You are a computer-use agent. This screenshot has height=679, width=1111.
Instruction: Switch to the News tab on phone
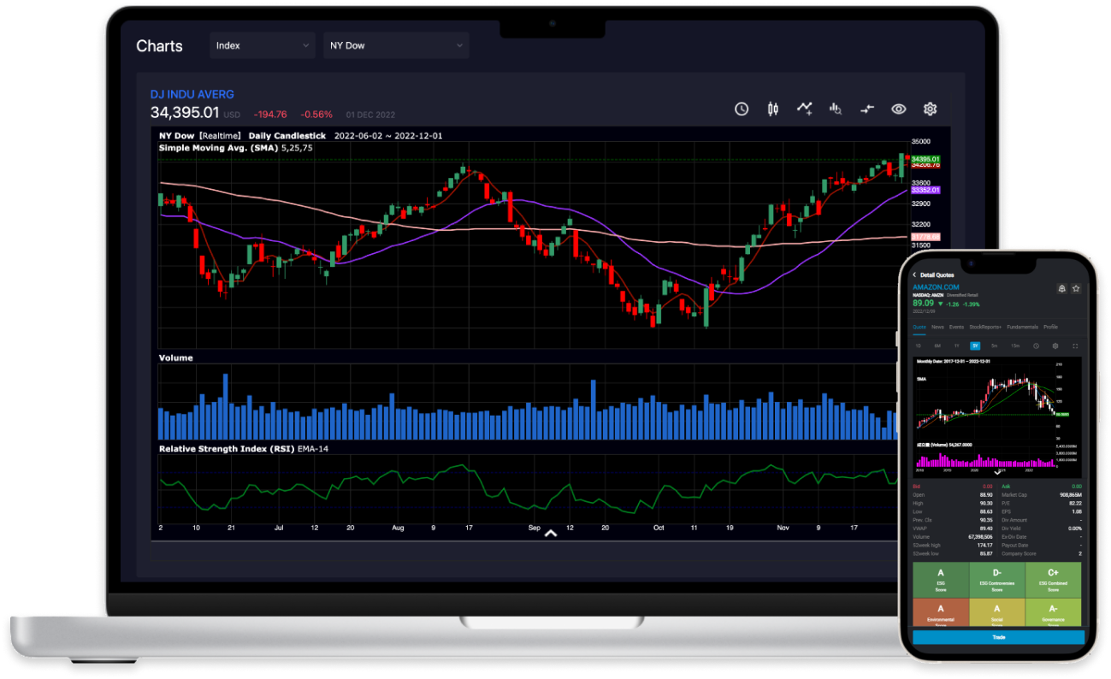tap(937, 327)
